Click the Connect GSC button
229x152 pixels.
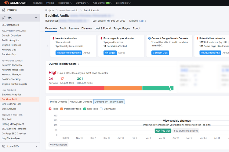tap(160, 53)
